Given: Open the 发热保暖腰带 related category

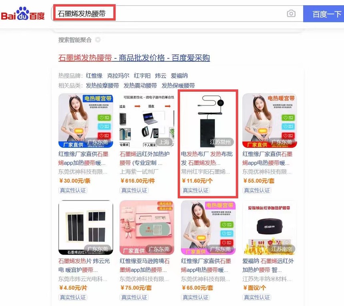Looking at the screenshot, I should (178, 85).
